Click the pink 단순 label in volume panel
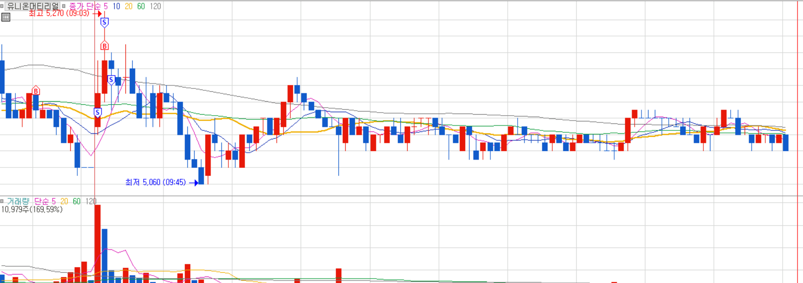 (x=42, y=202)
